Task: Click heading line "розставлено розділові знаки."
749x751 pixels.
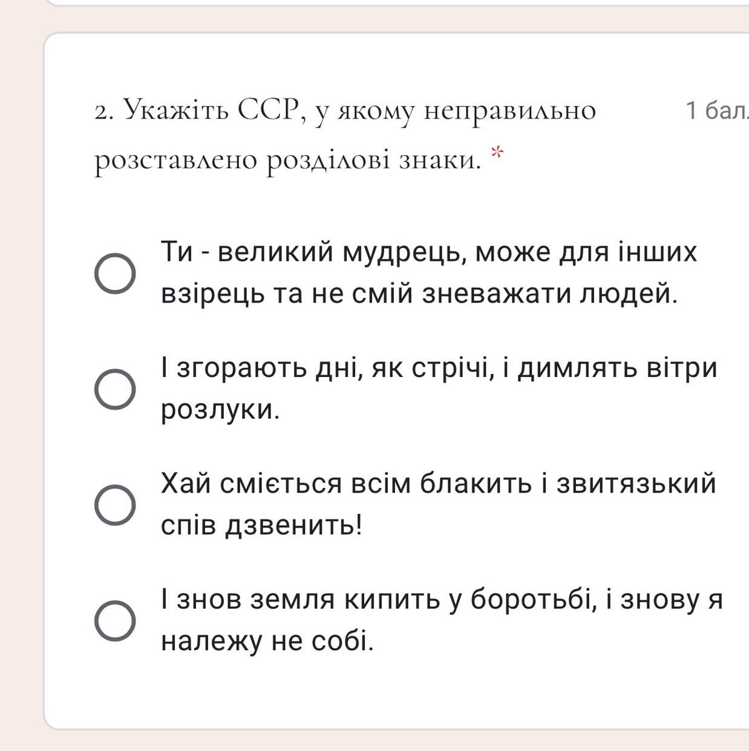Action: point(288,160)
